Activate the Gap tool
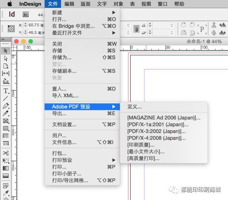Image resolution: width=228 pixels, height=200 pixels. pyautogui.click(x=6, y=73)
